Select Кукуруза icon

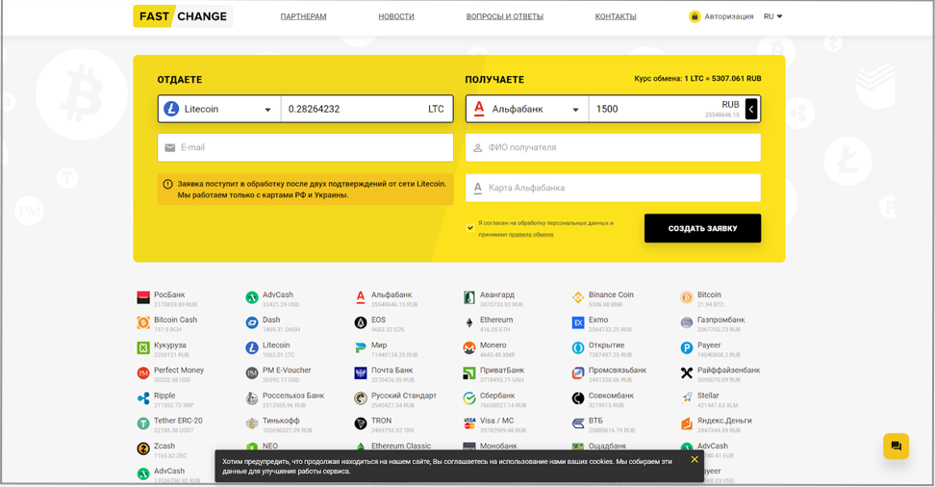pos(143,348)
